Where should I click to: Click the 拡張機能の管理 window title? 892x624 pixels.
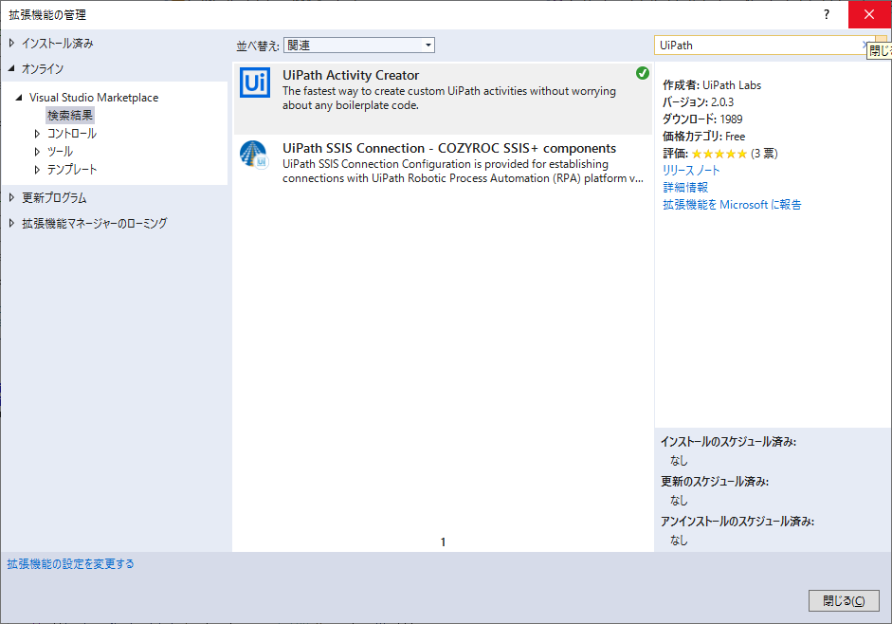point(47,15)
